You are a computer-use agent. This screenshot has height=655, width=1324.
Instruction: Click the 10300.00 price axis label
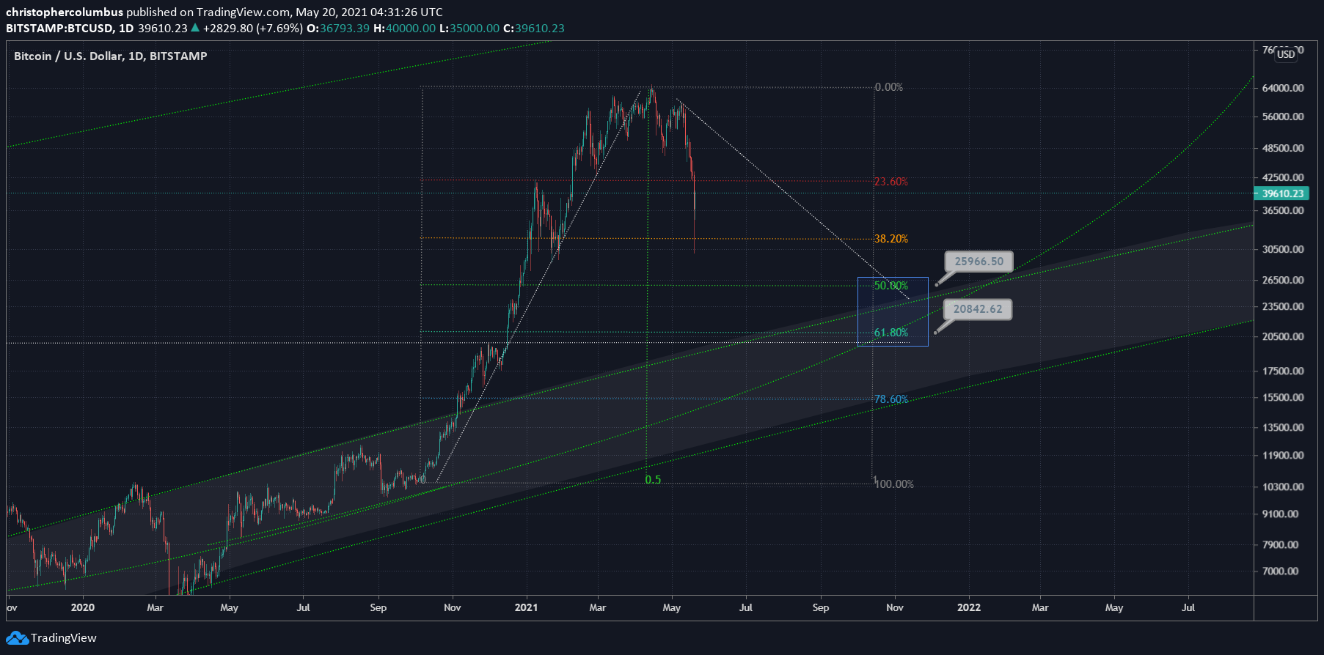coord(1282,486)
